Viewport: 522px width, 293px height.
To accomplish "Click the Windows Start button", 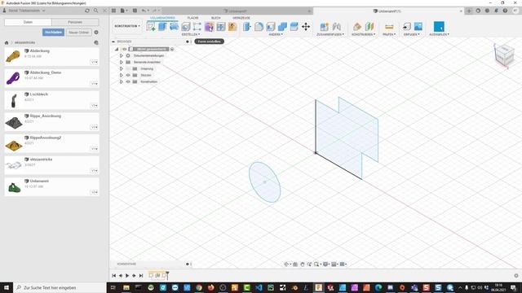I will point(7,287).
